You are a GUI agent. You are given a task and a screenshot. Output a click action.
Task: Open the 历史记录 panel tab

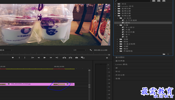point(120,75)
